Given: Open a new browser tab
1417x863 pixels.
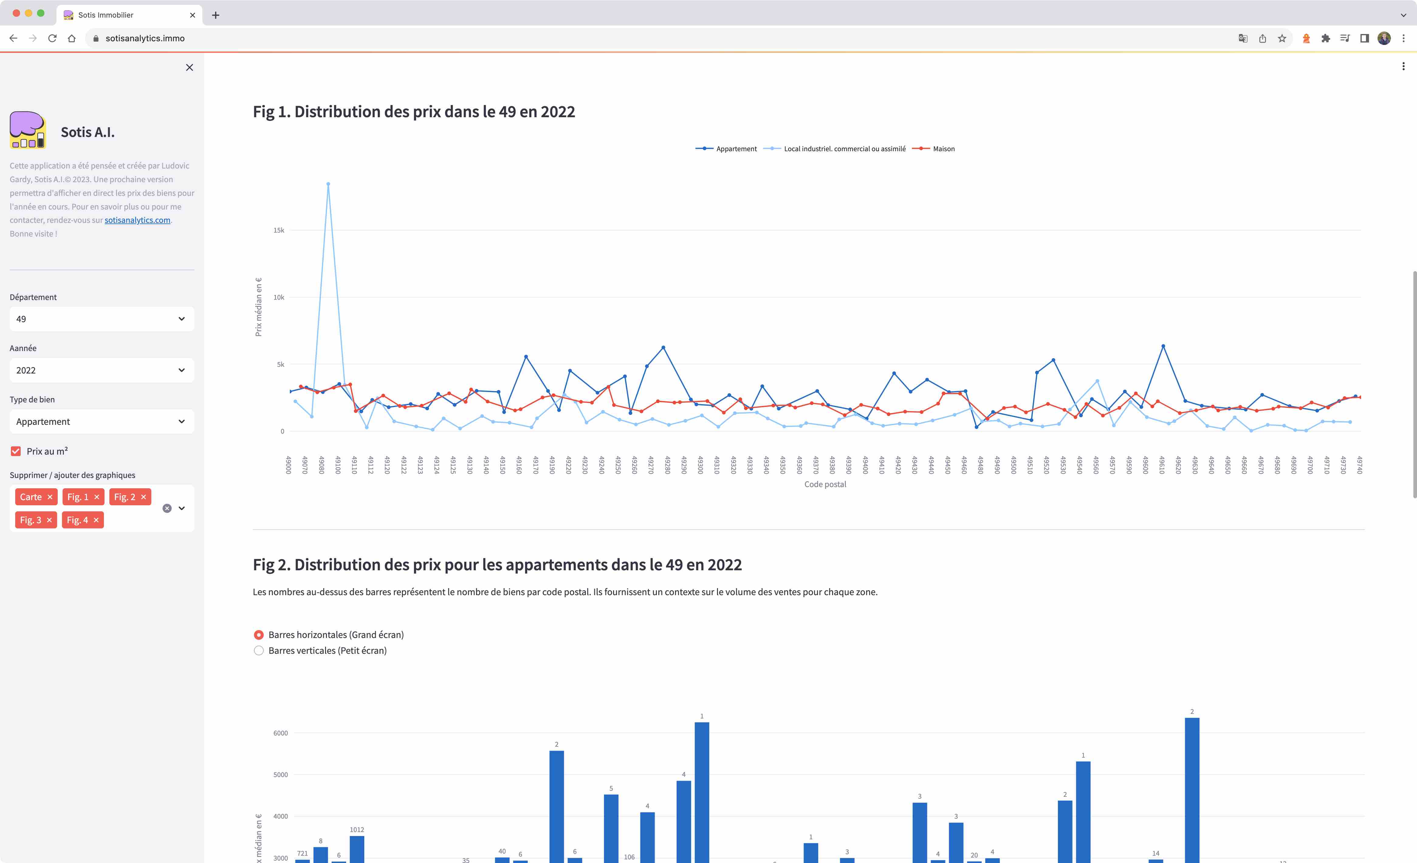Looking at the screenshot, I should click(216, 15).
